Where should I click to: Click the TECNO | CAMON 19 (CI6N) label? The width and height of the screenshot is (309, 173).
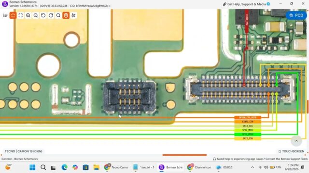coord(24,151)
